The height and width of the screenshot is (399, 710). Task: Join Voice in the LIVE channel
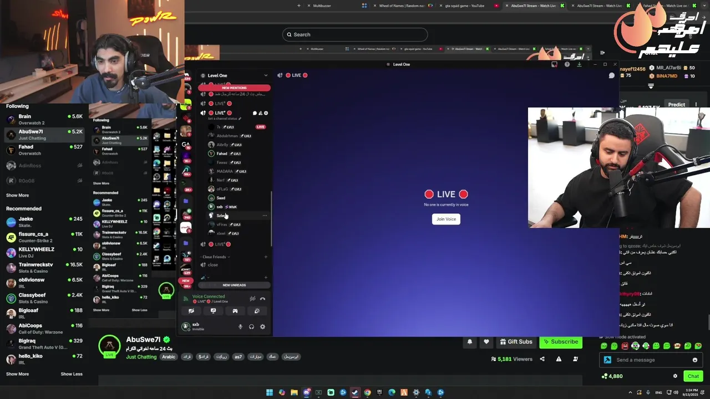pyautogui.click(x=446, y=219)
